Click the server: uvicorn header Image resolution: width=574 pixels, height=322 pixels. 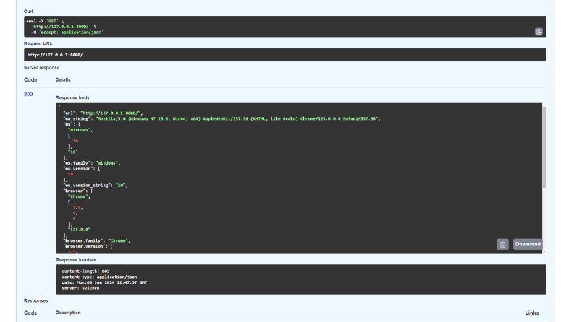click(80, 287)
